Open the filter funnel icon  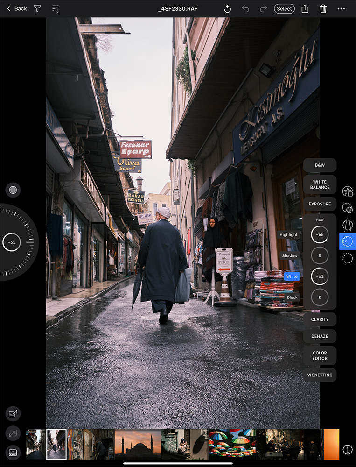pos(37,8)
